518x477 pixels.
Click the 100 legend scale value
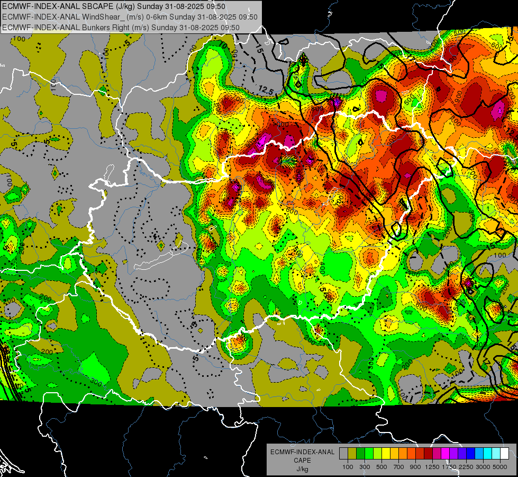click(x=348, y=467)
